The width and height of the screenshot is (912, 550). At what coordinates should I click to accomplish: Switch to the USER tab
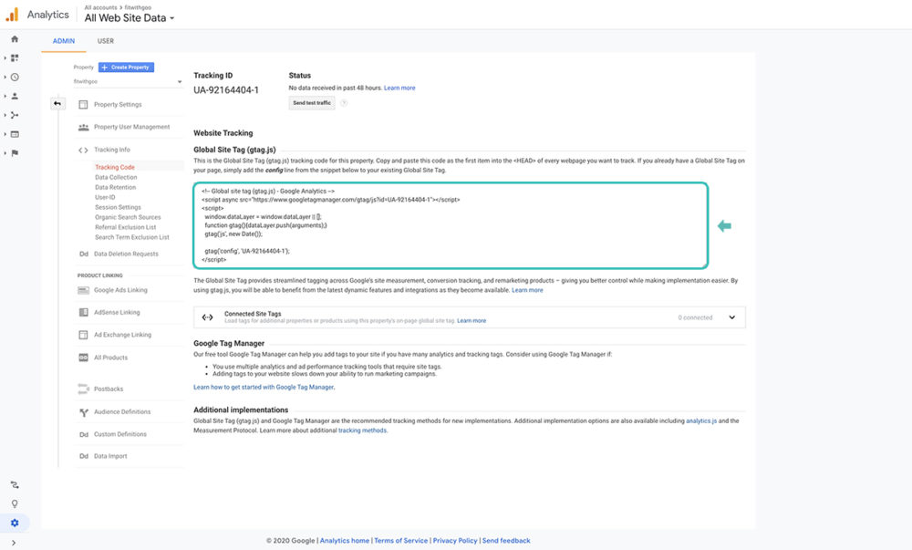(x=105, y=41)
